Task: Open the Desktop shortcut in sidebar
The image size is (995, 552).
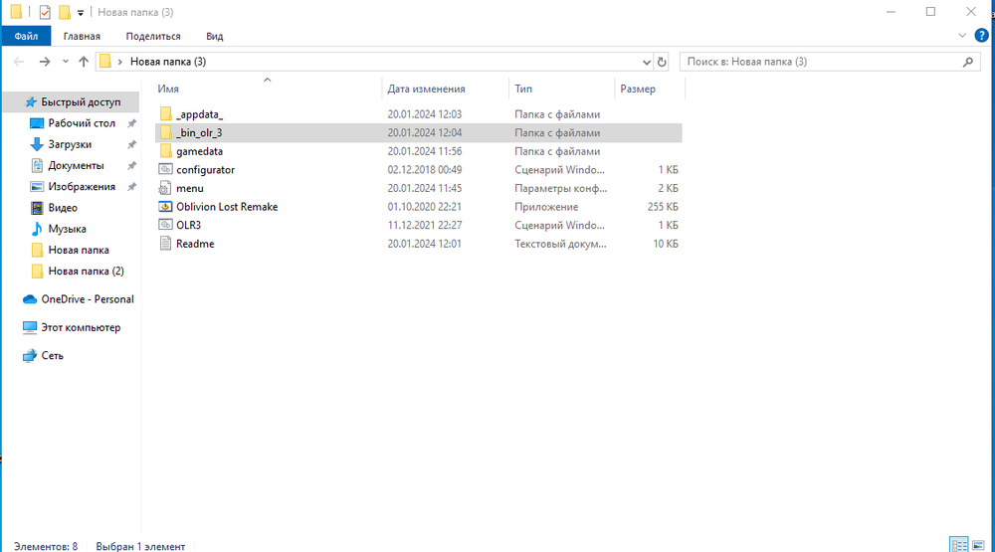Action: [82, 123]
